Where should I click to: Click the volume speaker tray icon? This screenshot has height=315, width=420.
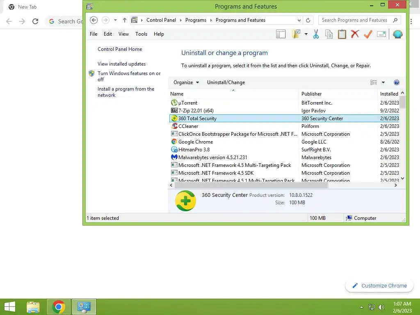pyautogui.click(x=381, y=307)
